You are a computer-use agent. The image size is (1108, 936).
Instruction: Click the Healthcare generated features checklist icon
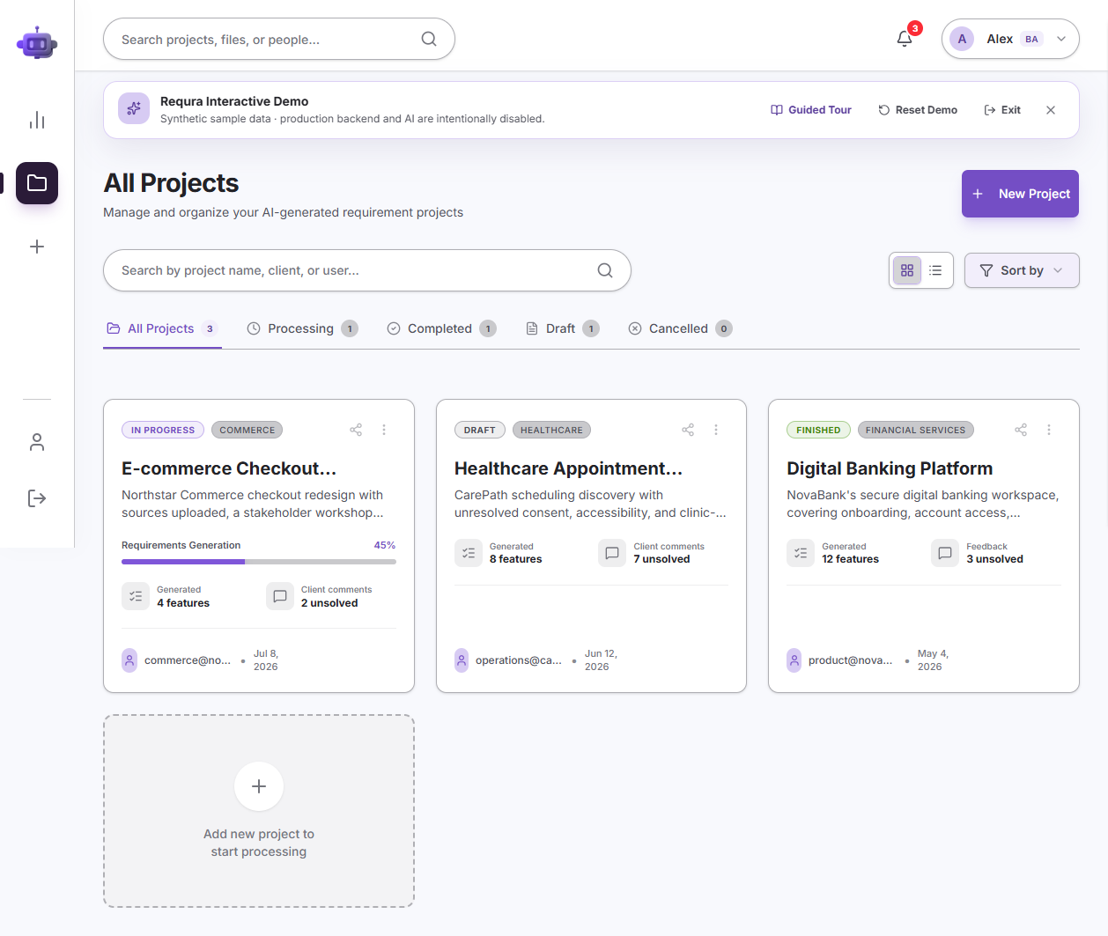tap(469, 553)
